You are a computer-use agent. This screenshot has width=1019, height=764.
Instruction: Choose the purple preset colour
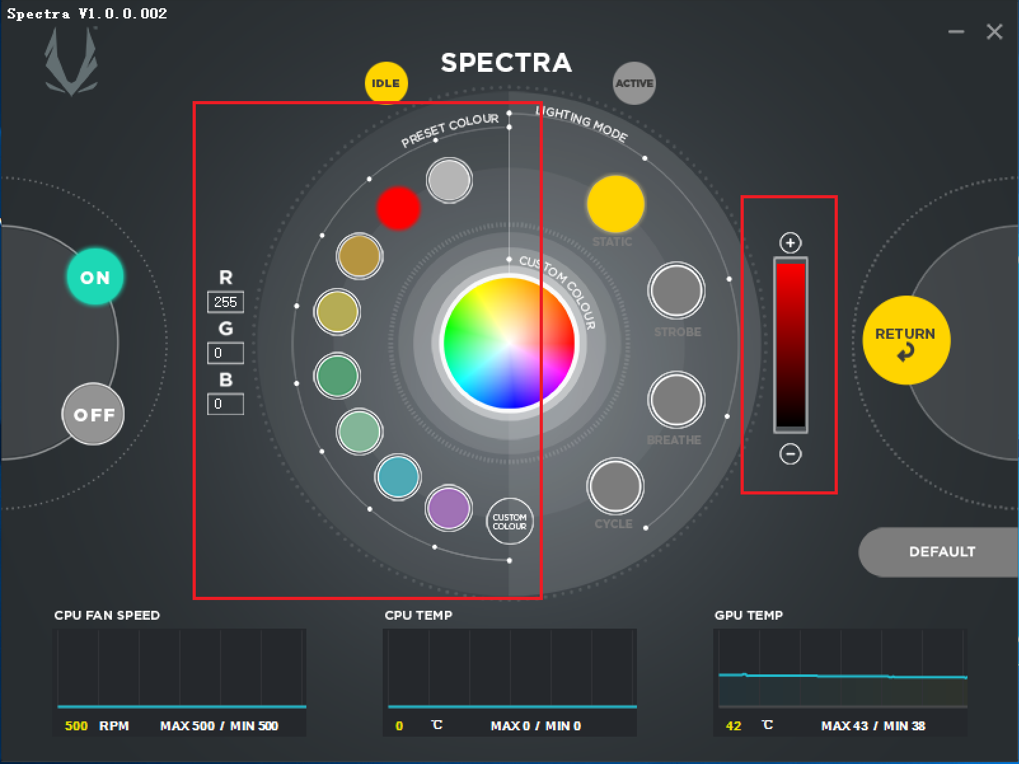tap(449, 508)
